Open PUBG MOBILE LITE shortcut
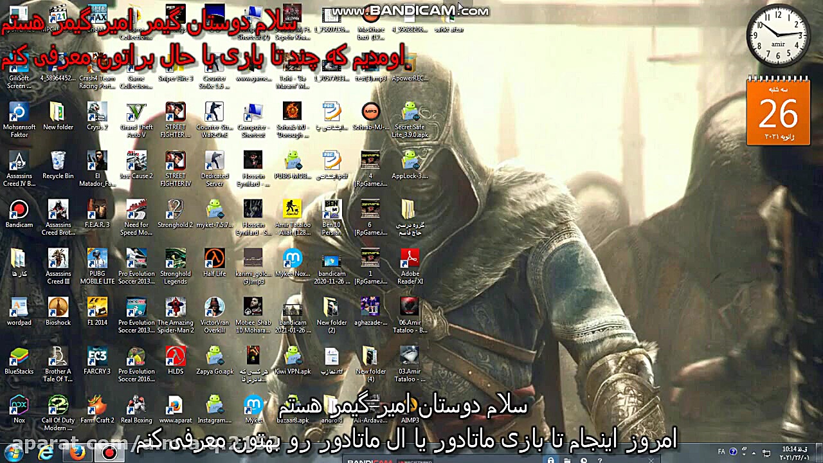This screenshot has height=463, width=823. [97, 266]
